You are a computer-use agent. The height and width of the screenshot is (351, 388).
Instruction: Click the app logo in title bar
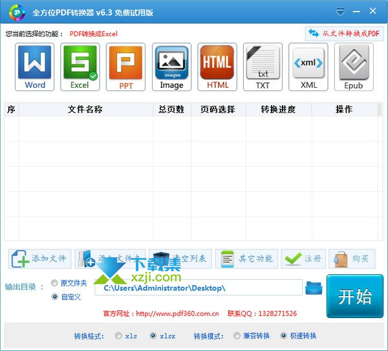[x=17, y=12]
